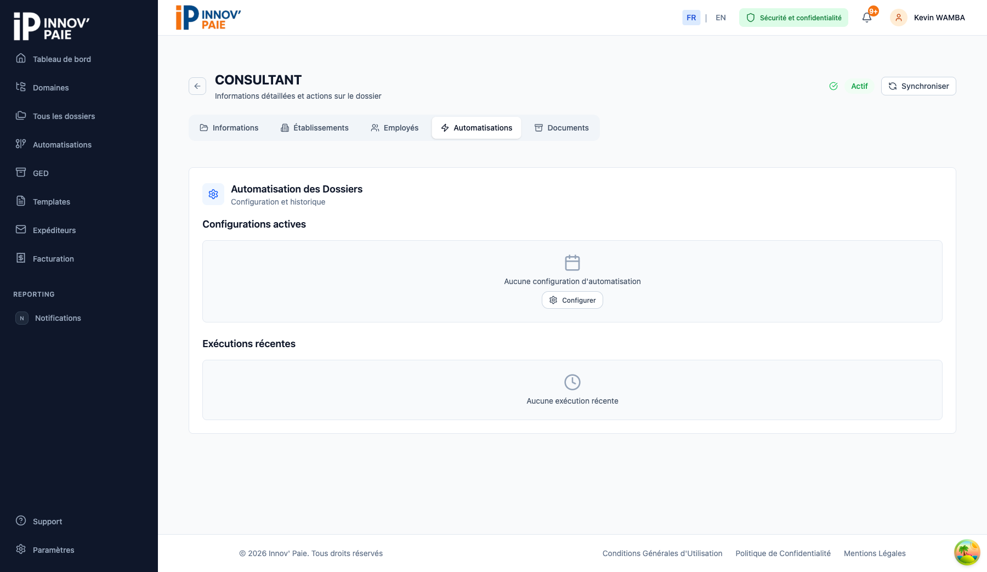This screenshot has width=987, height=572.
Task: Click the notification bell icon
Action: tap(866, 17)
